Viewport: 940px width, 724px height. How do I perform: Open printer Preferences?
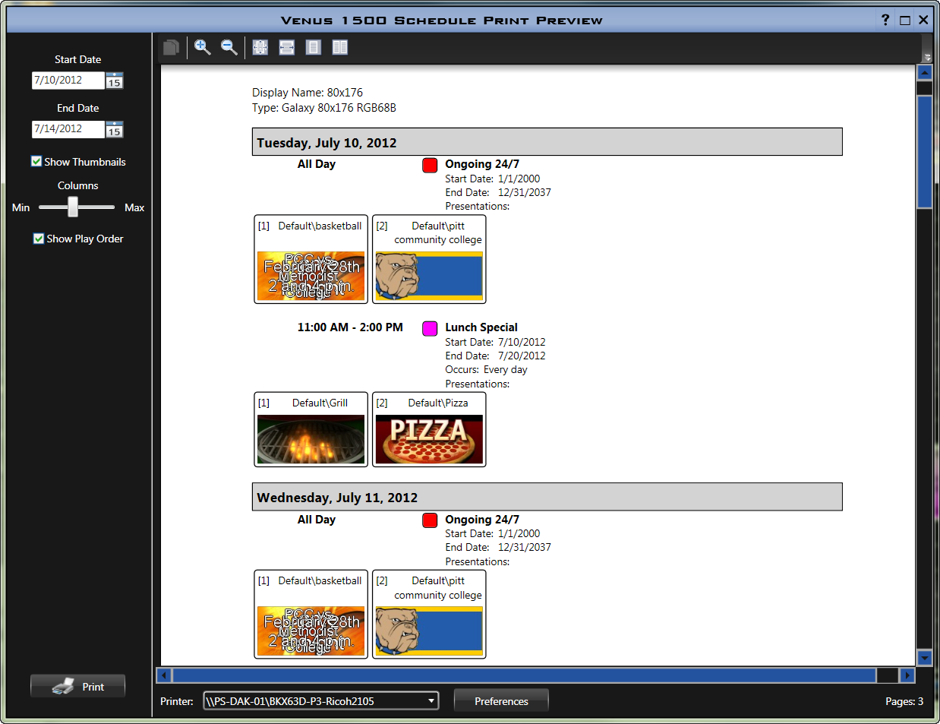tap(501, 700)
